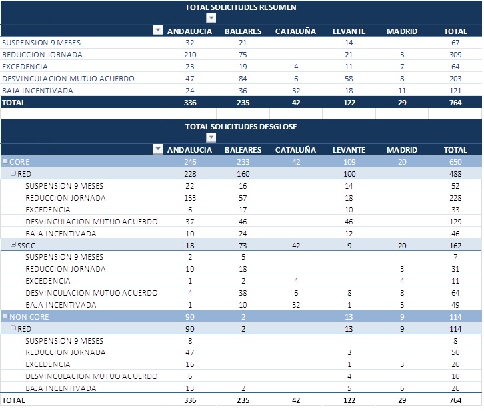Select DESVINCULACION MUTUO ACUERDO label under NON CORE RED
Screen dimensions: 484x411
(x=91, y=376)
